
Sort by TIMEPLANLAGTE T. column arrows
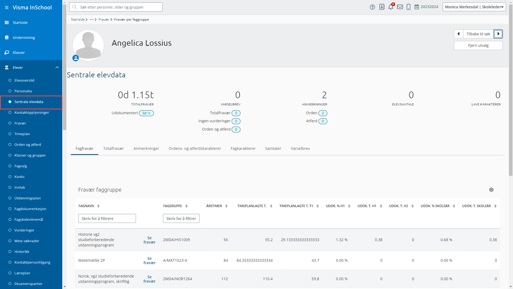pyautogui.click(x=271, y=206)
